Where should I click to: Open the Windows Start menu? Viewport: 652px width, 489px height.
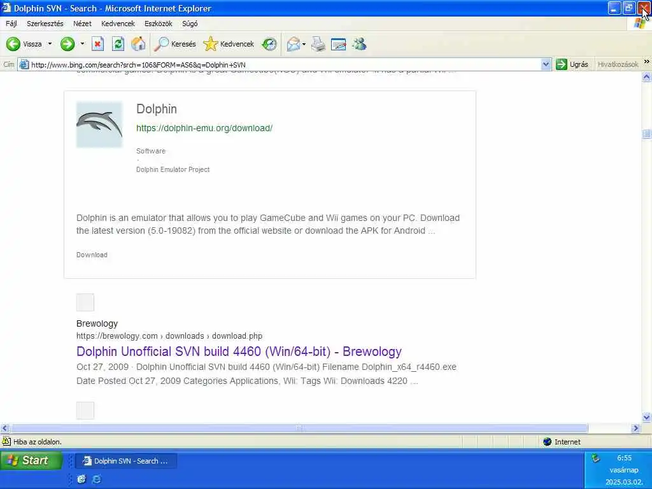coord(31,460)
